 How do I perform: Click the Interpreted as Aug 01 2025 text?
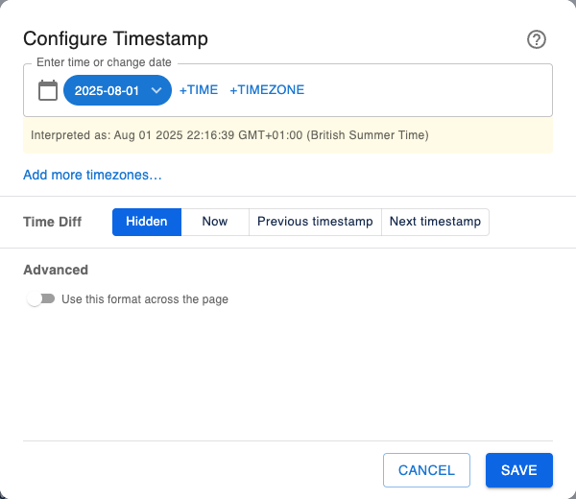(x=229, y=135)
